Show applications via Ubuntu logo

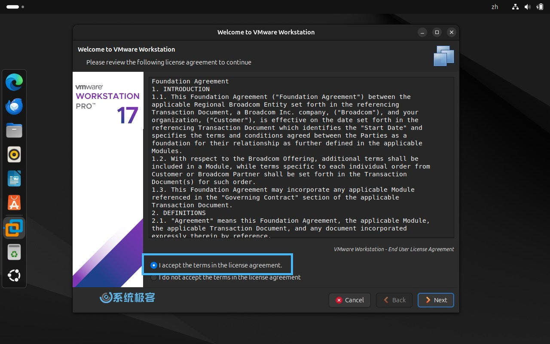click(14, 276)
